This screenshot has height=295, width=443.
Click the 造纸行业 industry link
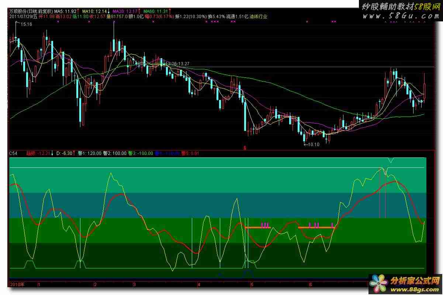(x=258, y=17)
